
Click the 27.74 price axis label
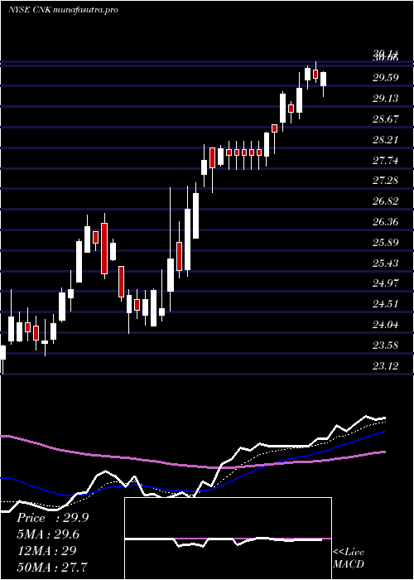click(386, 161)
